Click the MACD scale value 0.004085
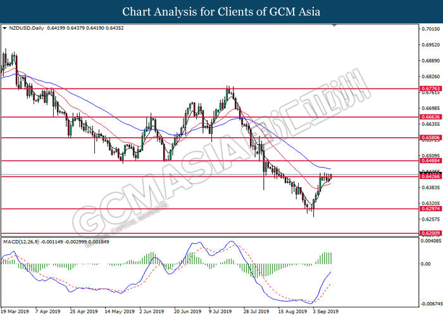This screenshot has width=443, height=316. click(430, 241)
